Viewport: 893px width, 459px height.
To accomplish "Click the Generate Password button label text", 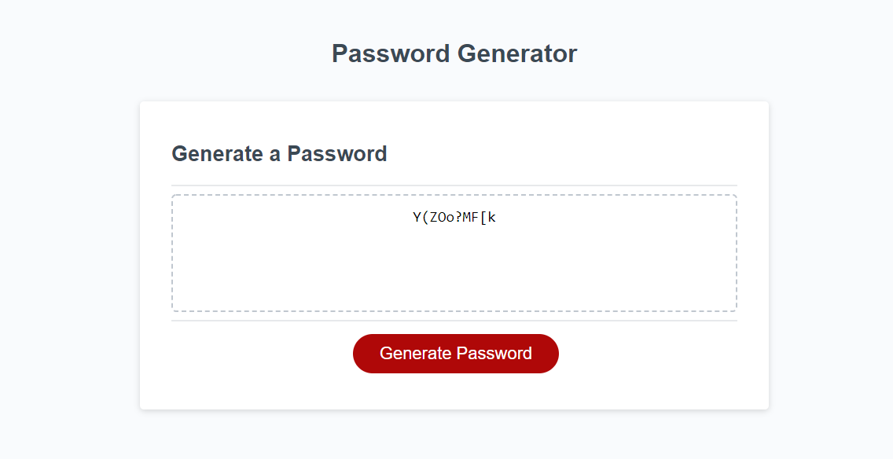I will point(455,353).
